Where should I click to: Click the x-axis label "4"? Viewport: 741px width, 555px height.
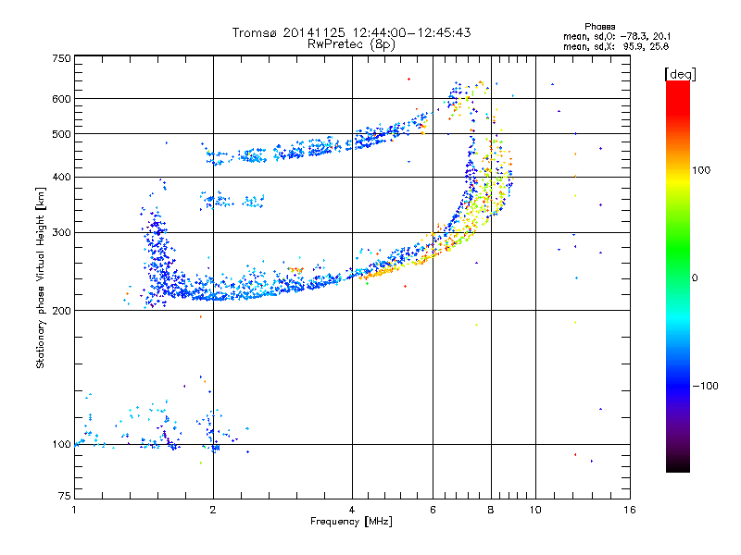pos(352,510)
